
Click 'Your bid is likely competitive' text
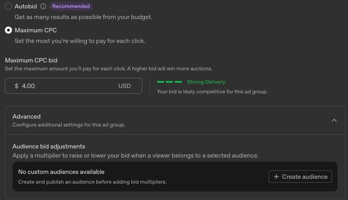click(x=212, y=92)
